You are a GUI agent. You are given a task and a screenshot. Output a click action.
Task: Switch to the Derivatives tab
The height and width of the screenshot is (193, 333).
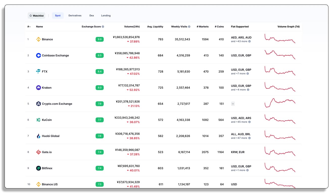[x=75, y=16]
